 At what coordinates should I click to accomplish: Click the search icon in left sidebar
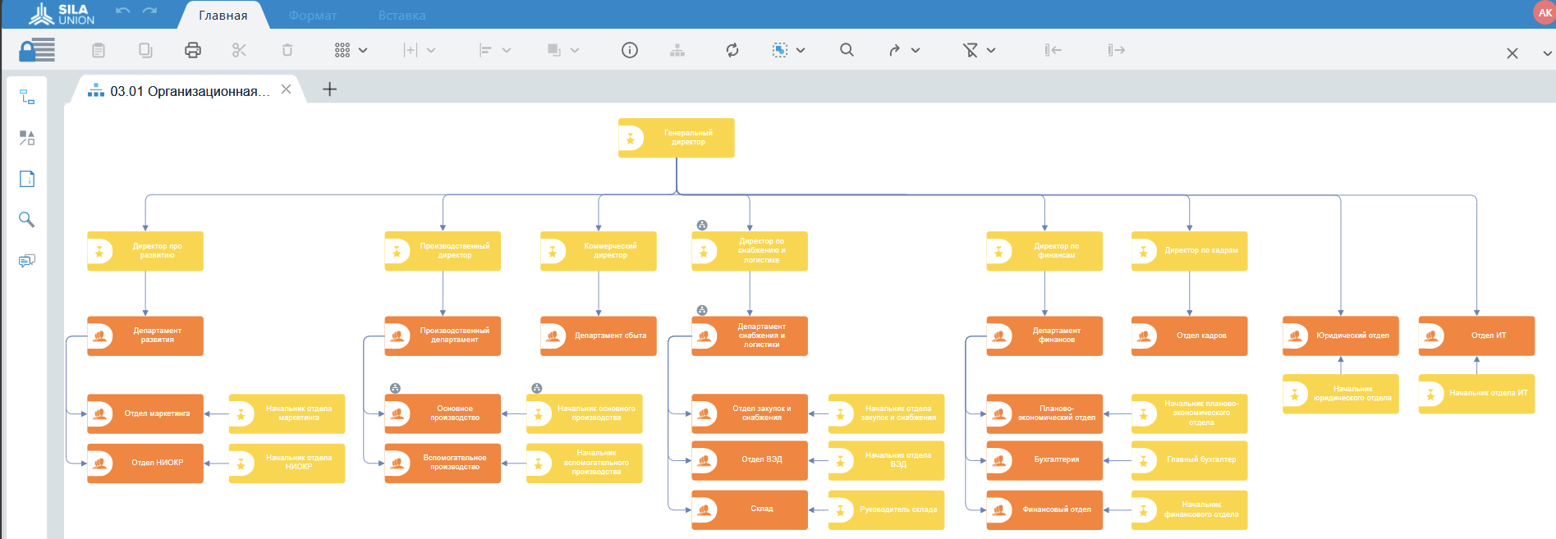point(27,220)
